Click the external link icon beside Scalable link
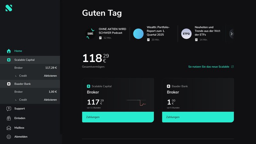The image size is (256, 144). coord(232,67)
